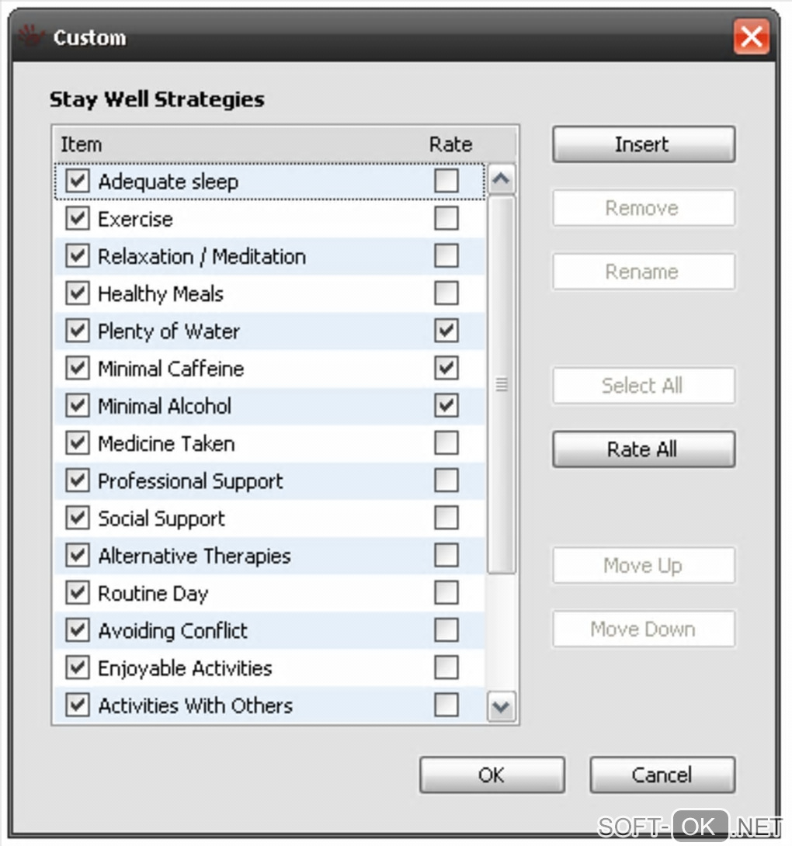Enable the Rate checkbox for Exercise
792x846 pixels.
[446, 219]
